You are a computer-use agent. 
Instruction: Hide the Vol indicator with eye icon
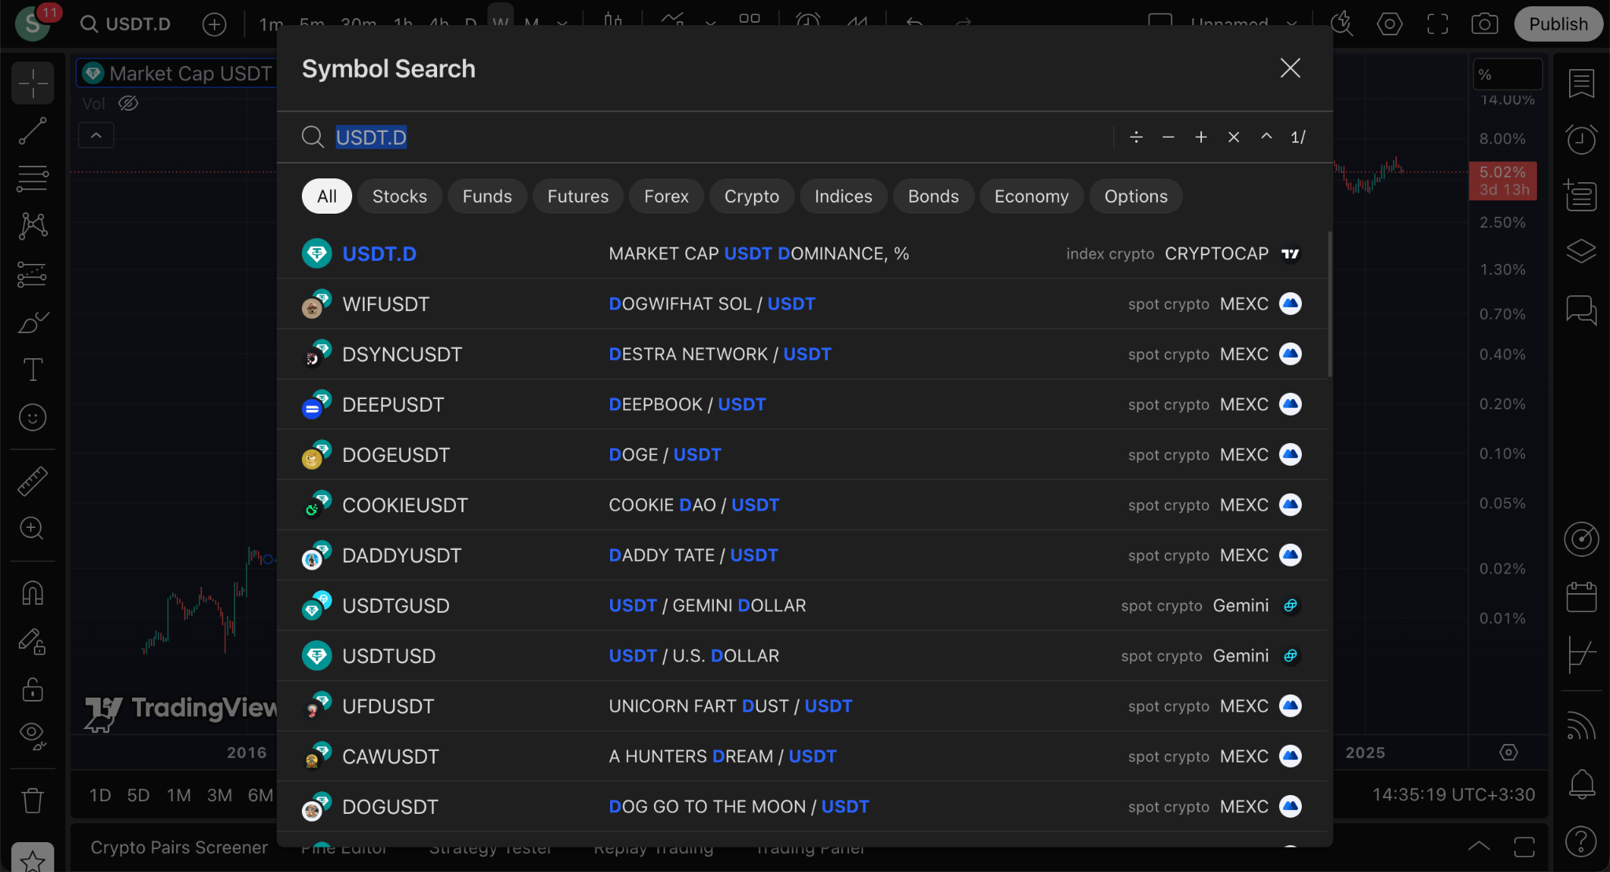(128, 103)
